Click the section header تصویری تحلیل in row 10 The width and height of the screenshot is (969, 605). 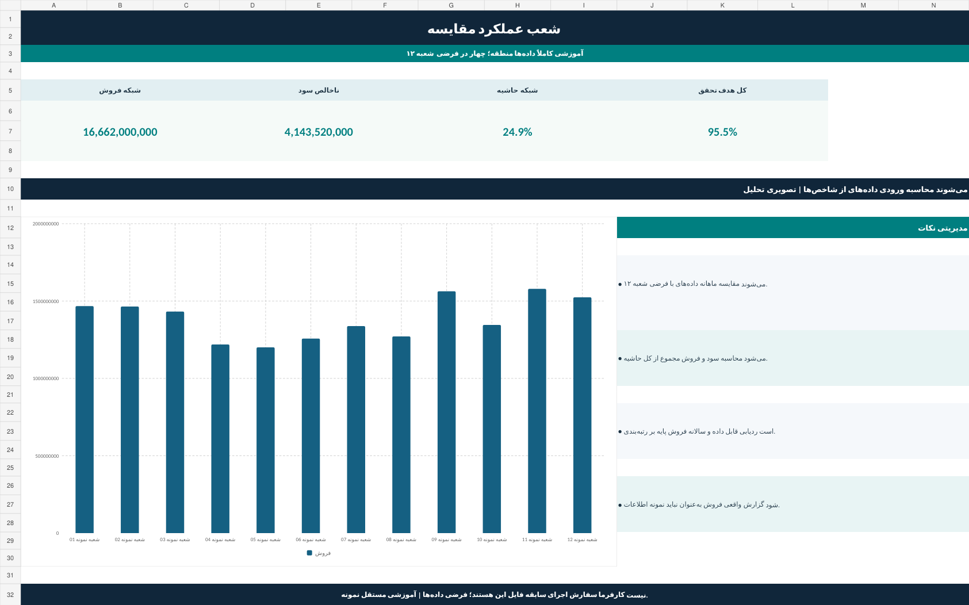[x=495, y=189]
